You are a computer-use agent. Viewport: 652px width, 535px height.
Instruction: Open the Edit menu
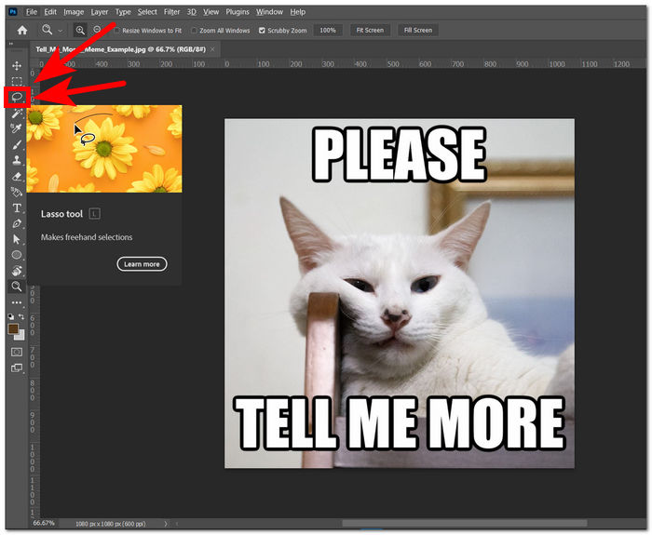(x=50, y=12)
